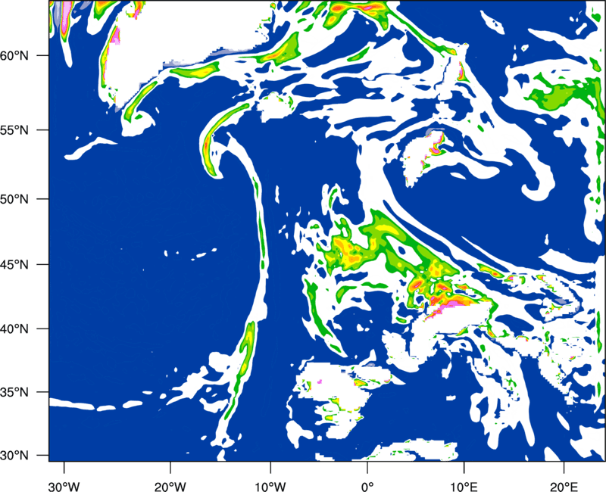Click the 40°N latitude label
This screenshot has height=492, width=606.
14,329
